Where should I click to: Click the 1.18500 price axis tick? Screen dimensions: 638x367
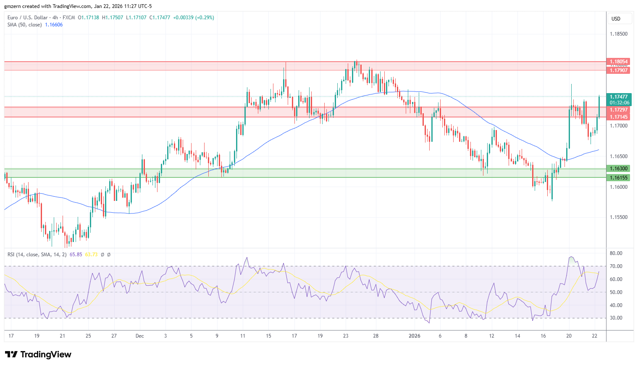pos(619,34)
